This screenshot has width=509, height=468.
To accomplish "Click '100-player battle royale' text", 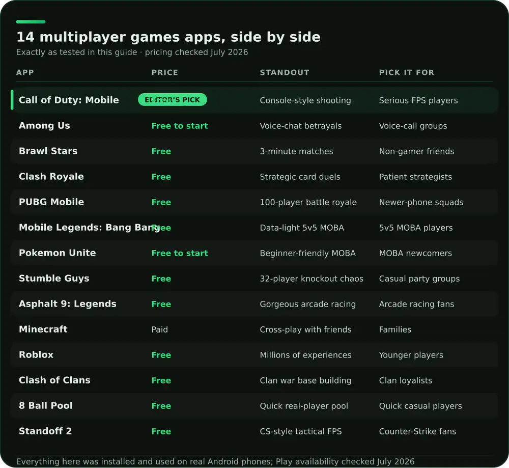I will 308,202.
